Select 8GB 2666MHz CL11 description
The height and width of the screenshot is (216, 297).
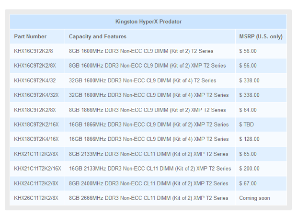[148, 198]
